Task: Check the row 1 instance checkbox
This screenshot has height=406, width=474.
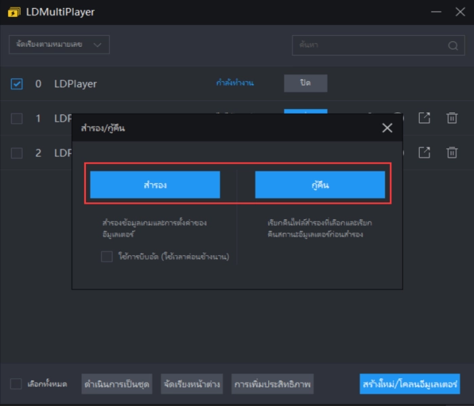Action: coord(17,118)
